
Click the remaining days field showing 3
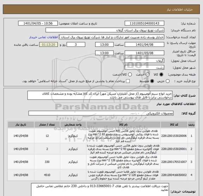click(x=76, y=45)
